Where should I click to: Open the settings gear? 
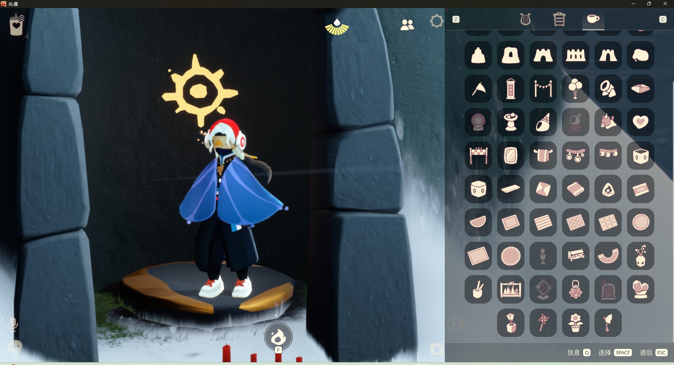pyautogui.click(x=437, y=21)
